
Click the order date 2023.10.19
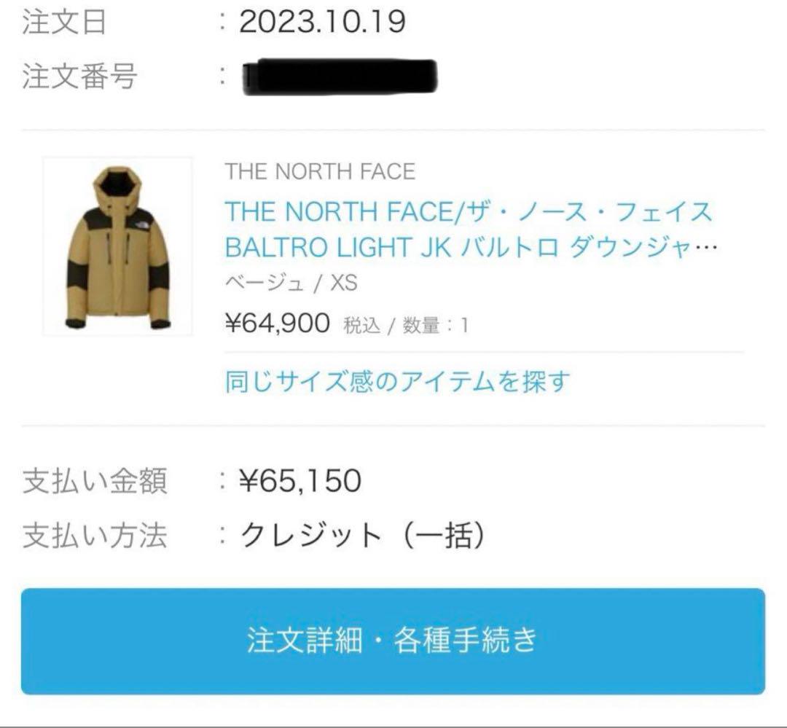(x=322, y=22)
